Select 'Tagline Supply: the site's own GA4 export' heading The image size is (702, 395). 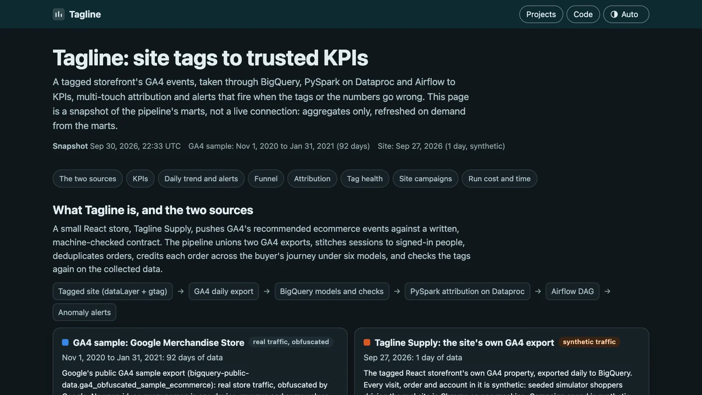[x=464, y=343]
